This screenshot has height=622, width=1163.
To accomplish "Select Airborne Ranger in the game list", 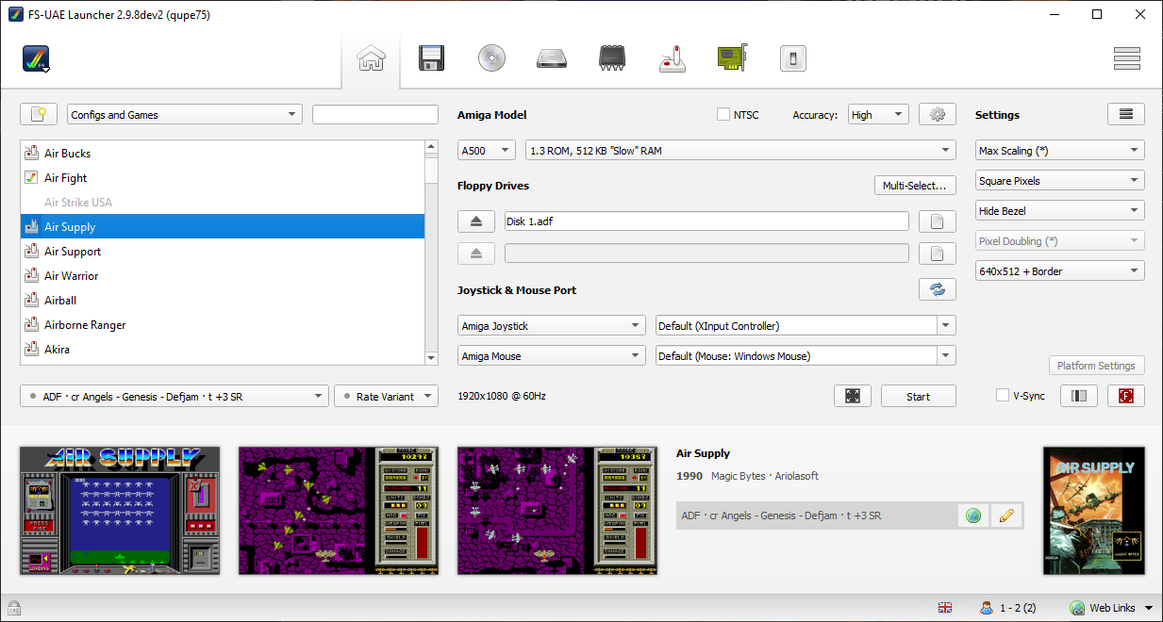I will click(x=223, y=325).
